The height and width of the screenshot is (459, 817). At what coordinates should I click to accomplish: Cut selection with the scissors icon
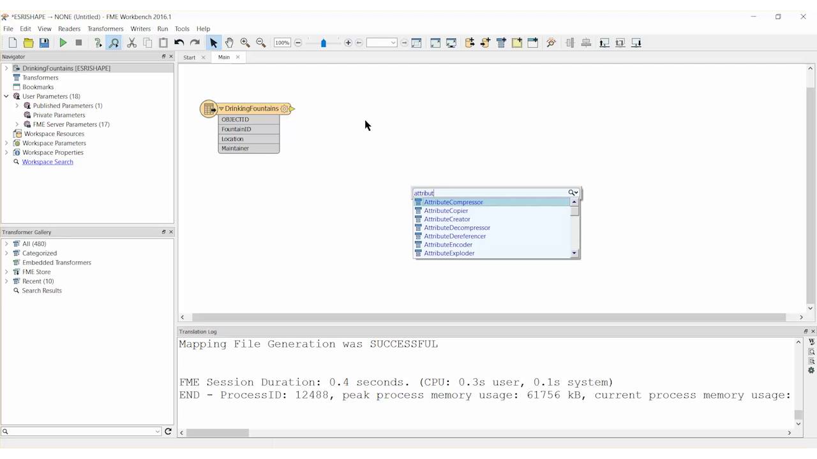coord(132,43)
